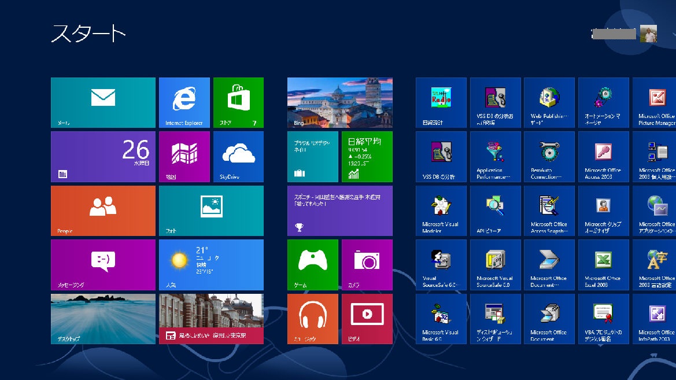This screenshot has height=380, width=676.
Task: Open the デスクトップ (Desktop) tile
Action: (x=103, y=319)
